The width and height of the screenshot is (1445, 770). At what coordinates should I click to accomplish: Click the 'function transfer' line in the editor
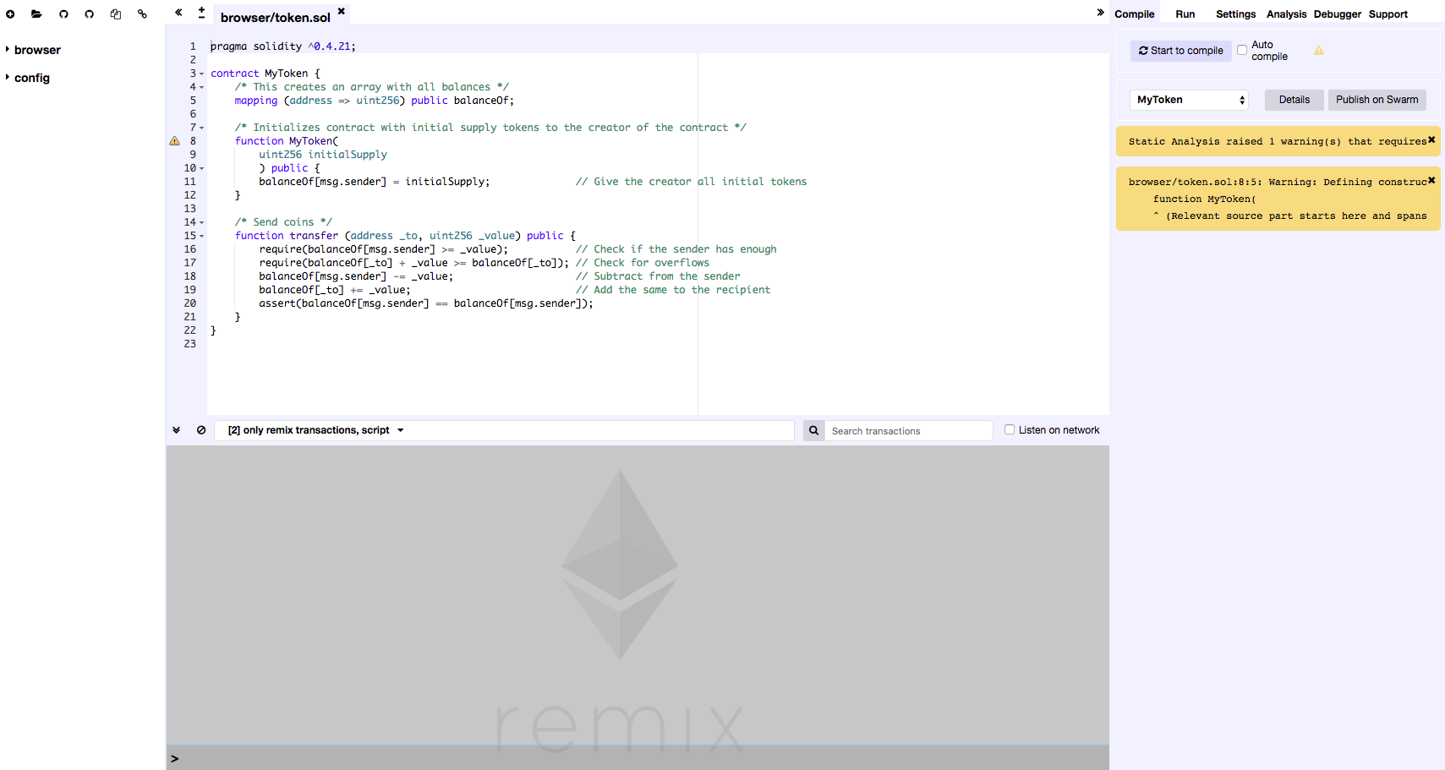pos(405,236)
